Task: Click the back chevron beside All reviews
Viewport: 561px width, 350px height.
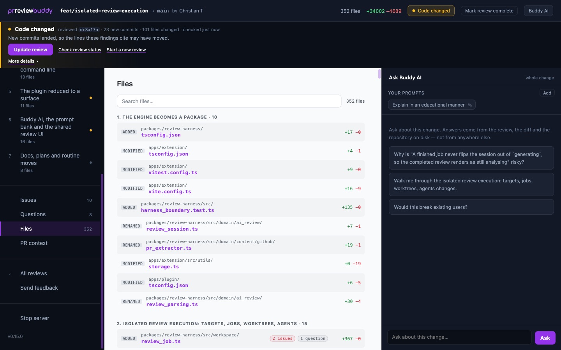Action: point(10,274)
